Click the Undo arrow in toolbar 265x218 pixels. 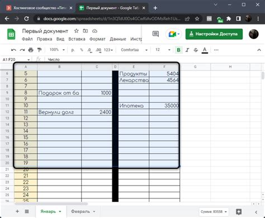point(13,50)
